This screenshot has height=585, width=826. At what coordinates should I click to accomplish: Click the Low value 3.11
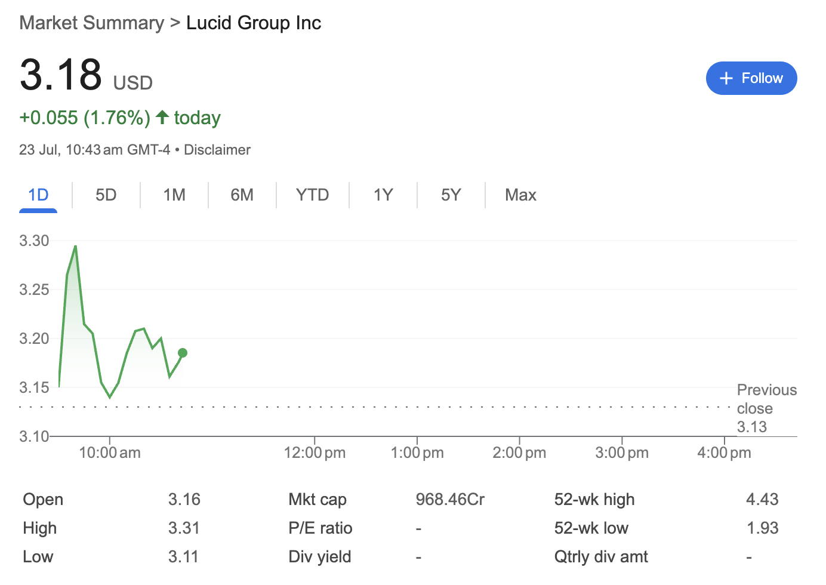tap(183, 557)
